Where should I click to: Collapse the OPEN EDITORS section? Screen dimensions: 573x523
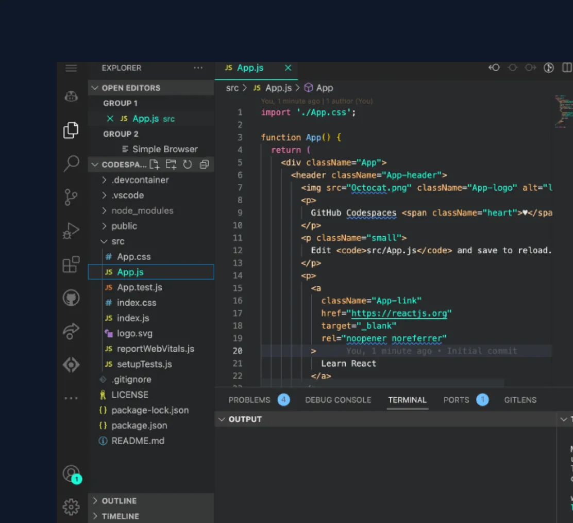click(131, 88)
